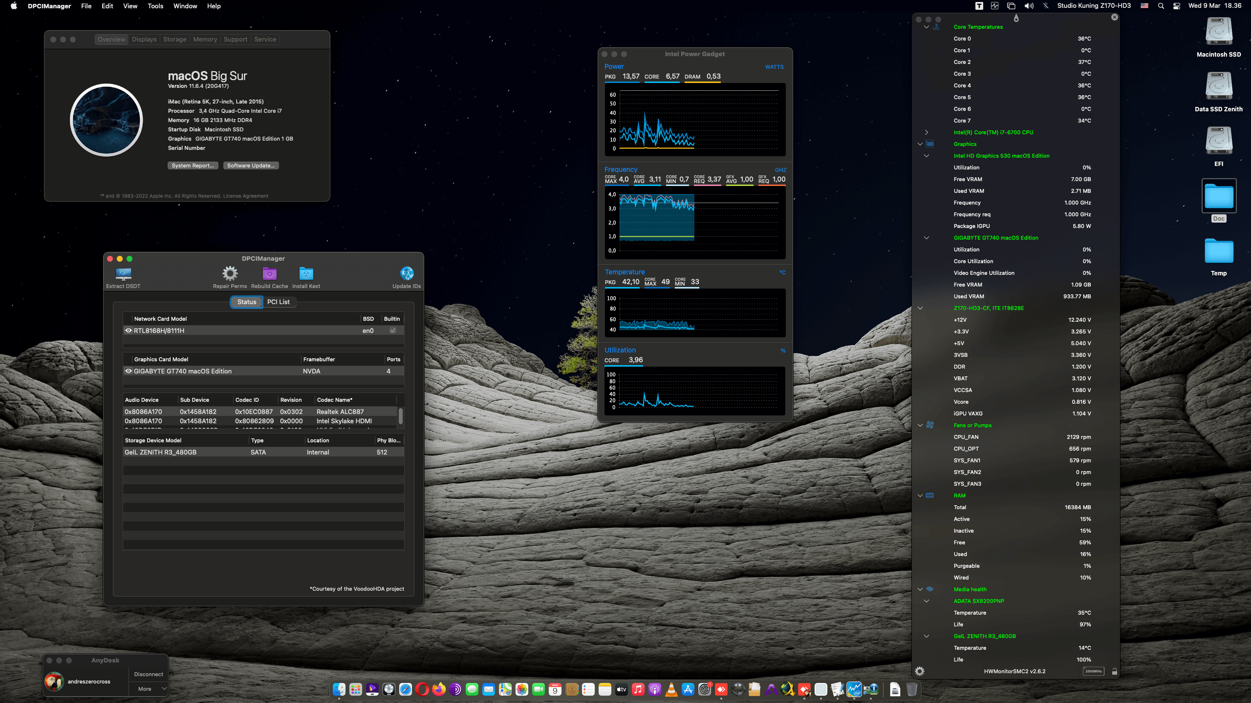Collapse the Fans or Pumps section

[920, 425]
